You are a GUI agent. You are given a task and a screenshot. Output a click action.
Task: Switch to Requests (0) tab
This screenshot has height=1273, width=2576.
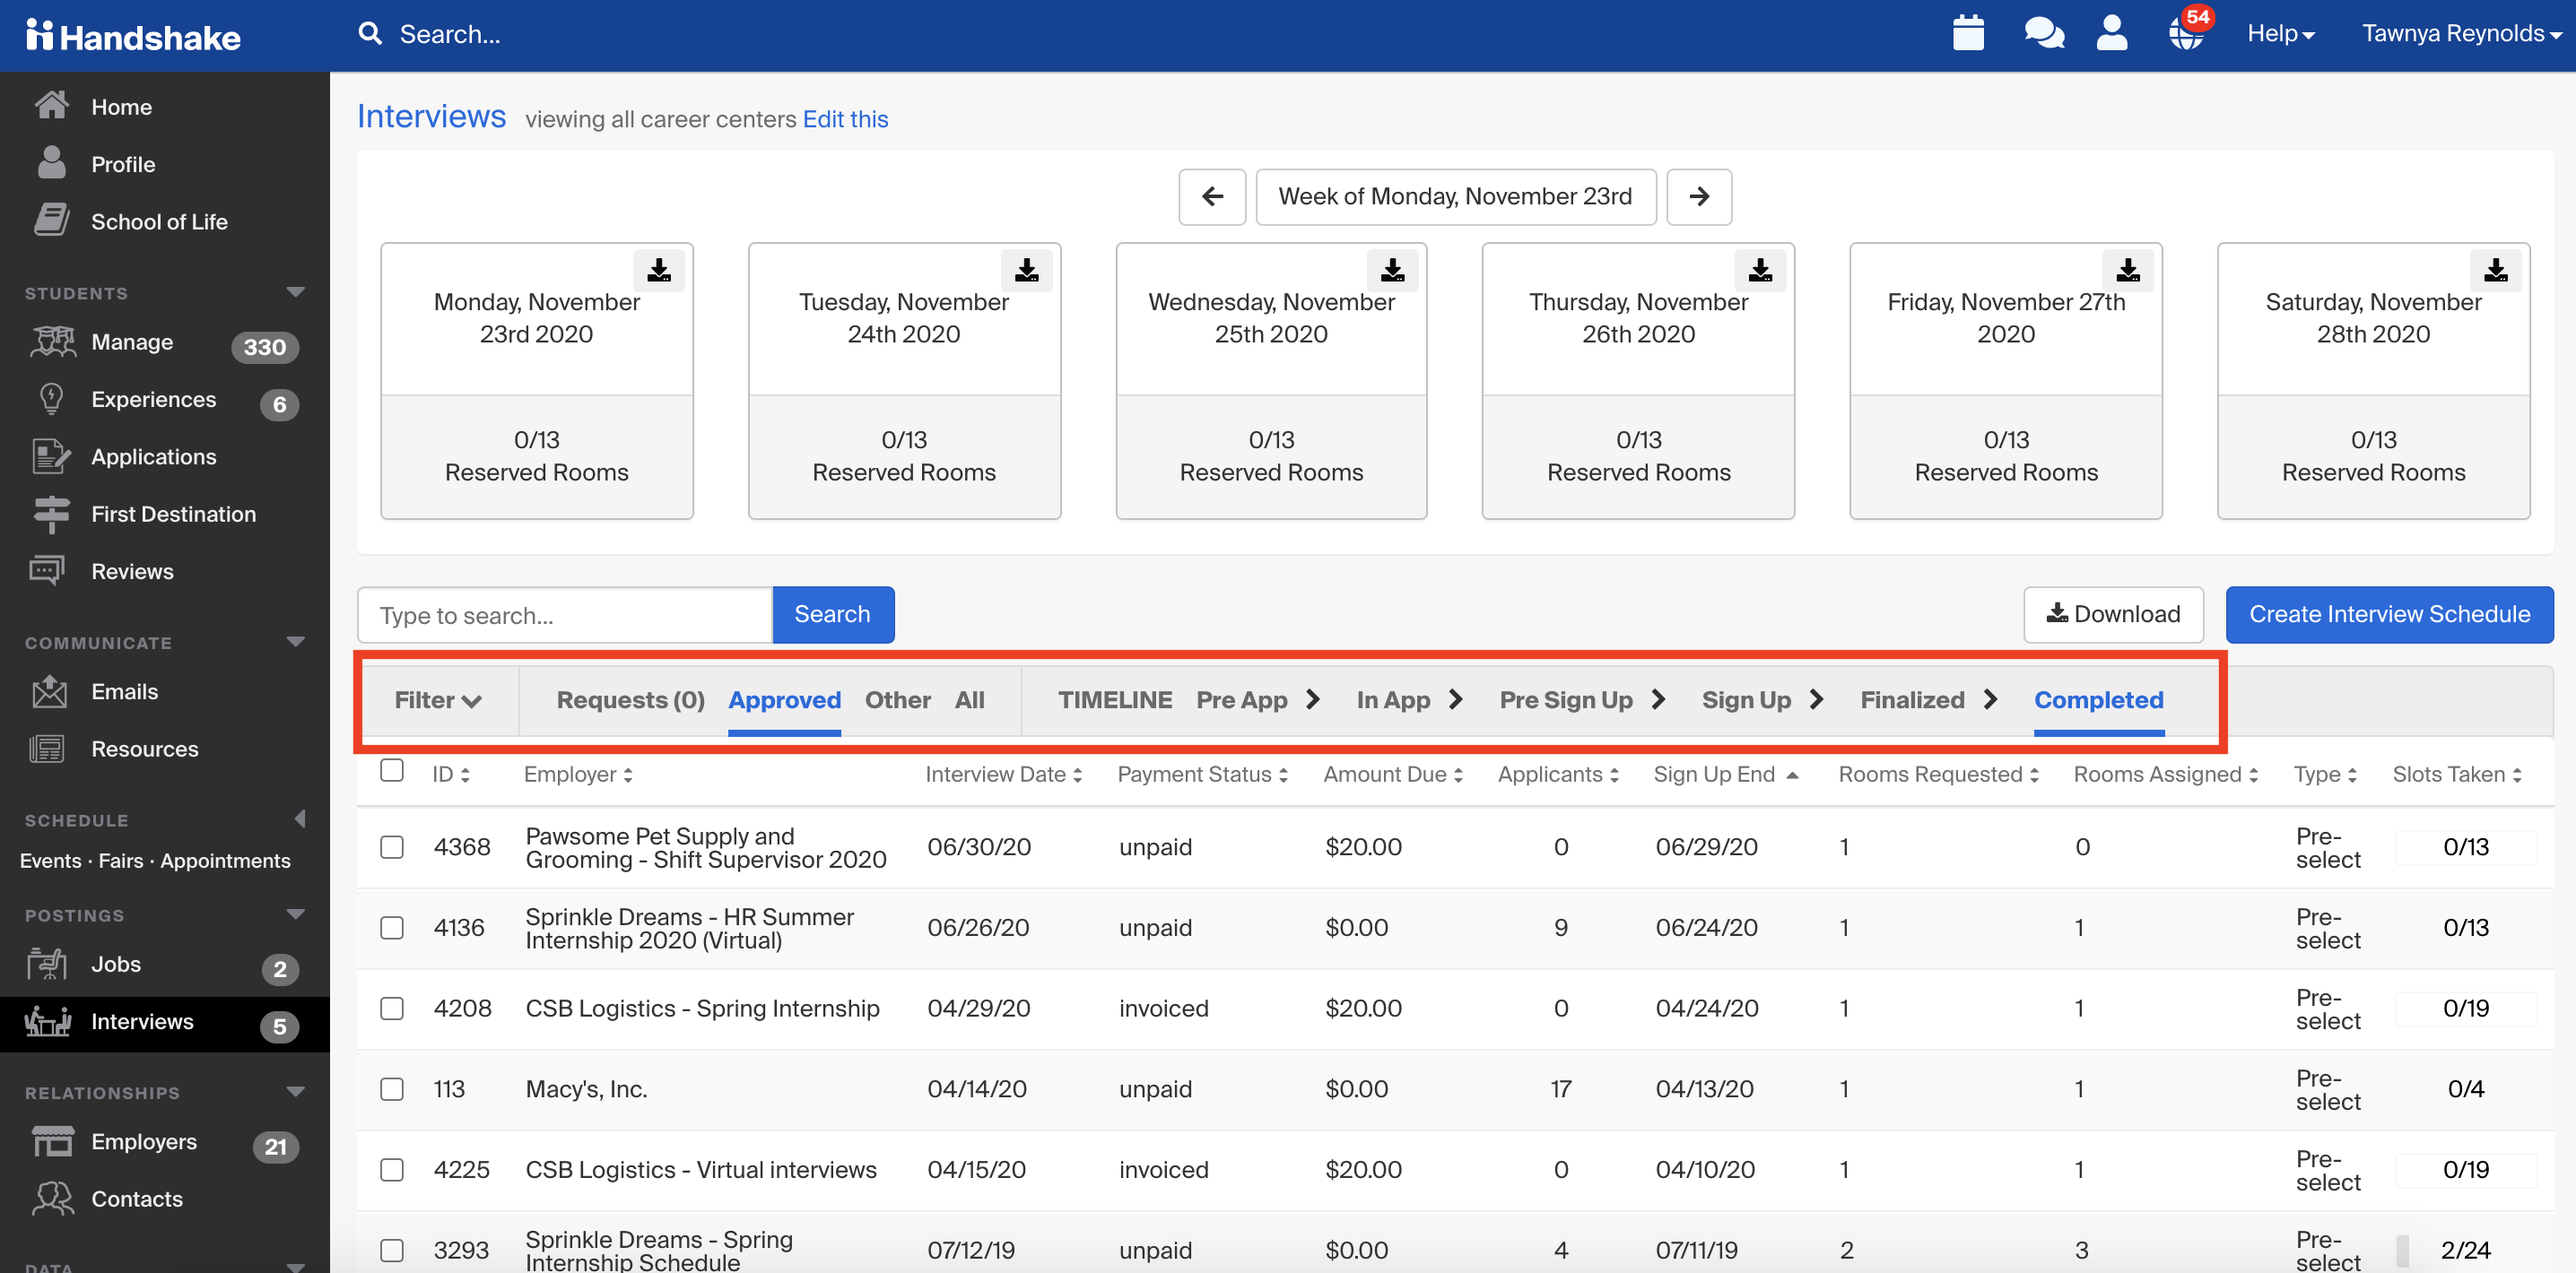click(x=630, y=700)
